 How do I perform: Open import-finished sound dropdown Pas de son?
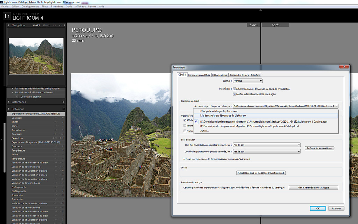(266, 145)
